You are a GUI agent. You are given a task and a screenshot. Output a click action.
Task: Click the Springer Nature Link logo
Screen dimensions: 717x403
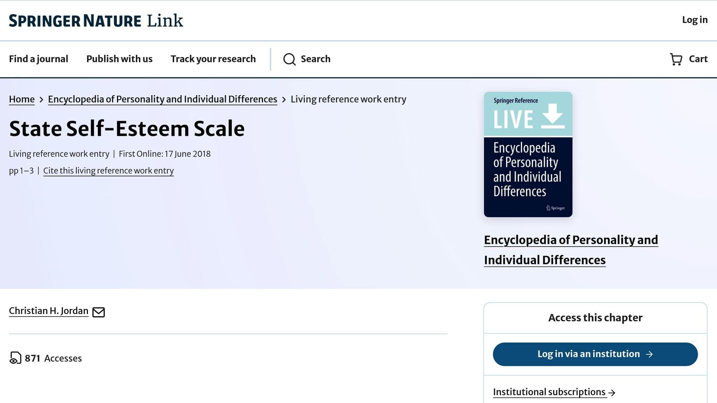point(96,21)
